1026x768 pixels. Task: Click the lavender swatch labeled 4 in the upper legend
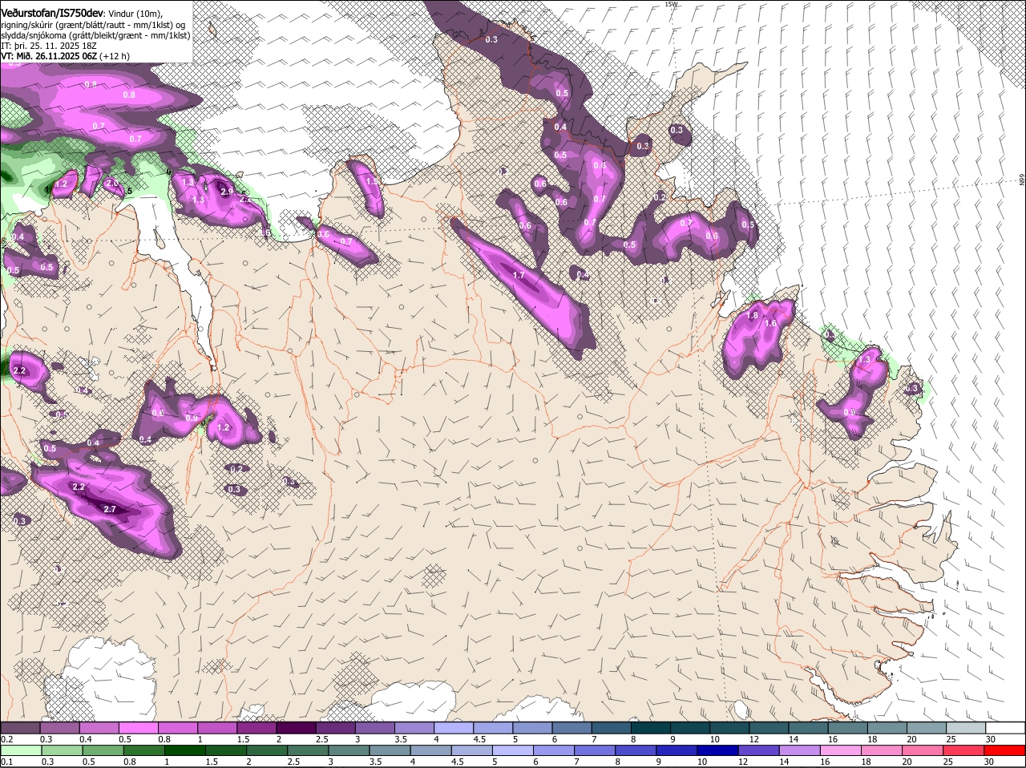coord(453,728)
